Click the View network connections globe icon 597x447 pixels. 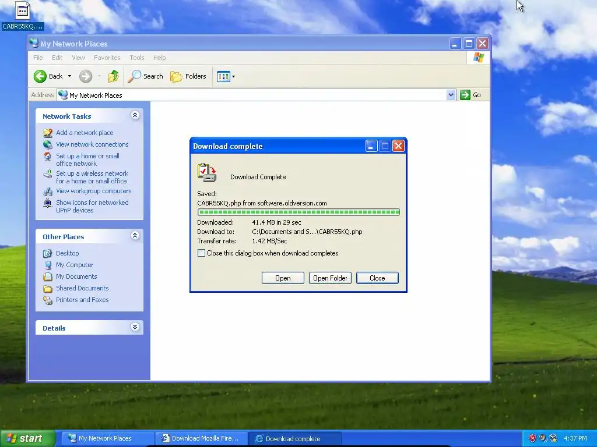(48, 144)
